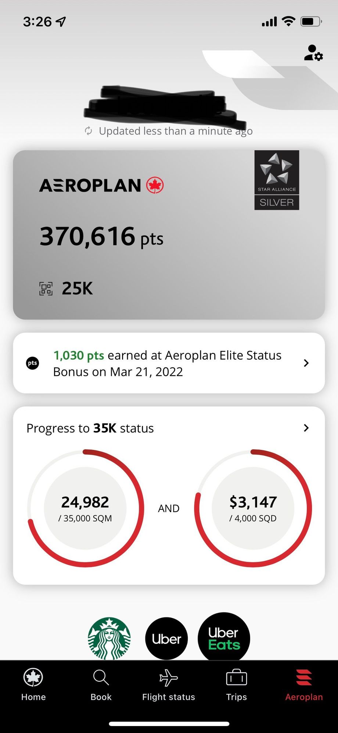
Task: Tap the 370,616 pts balance
Action: point(101,236)
